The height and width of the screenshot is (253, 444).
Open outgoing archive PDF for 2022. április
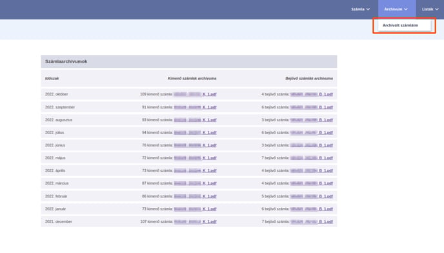pos(195,171)
